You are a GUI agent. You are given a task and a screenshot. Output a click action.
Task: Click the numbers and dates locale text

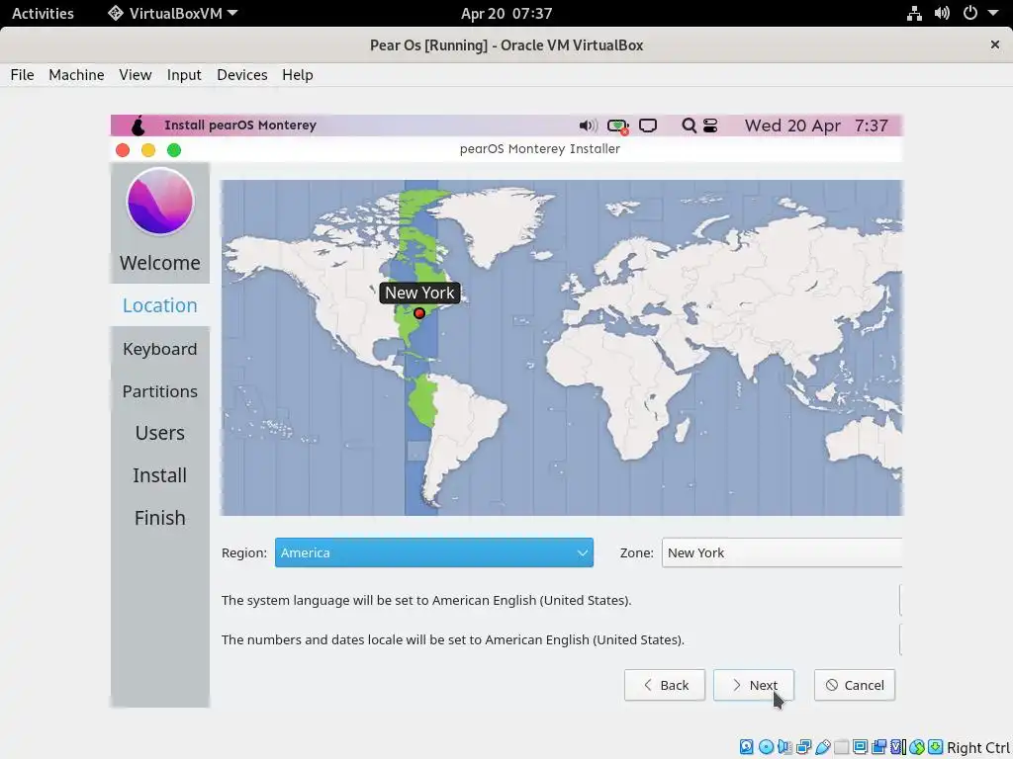453,639
